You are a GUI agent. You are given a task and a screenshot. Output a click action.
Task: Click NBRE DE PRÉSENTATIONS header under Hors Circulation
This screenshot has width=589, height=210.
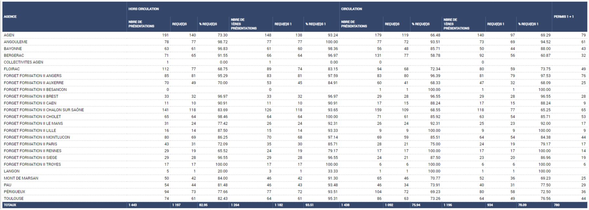[141, 24]
